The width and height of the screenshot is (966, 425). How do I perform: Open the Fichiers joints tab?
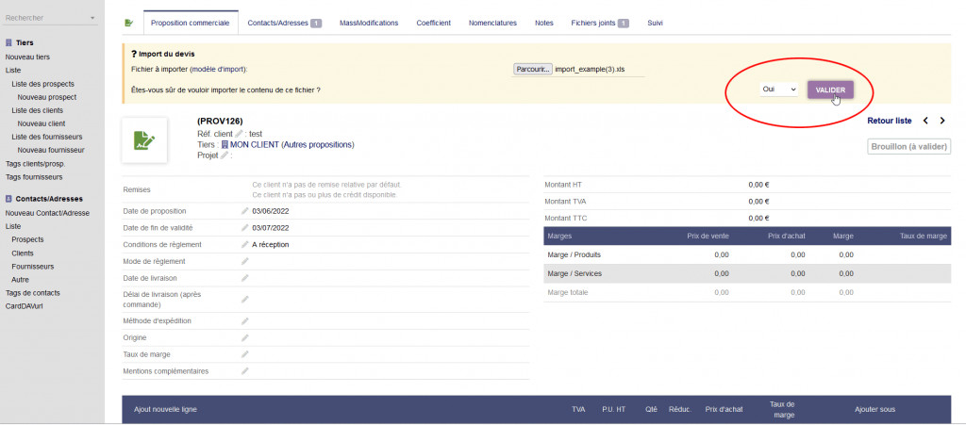point(599,23)
